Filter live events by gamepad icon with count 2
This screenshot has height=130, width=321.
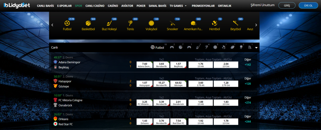click(172, 47)
